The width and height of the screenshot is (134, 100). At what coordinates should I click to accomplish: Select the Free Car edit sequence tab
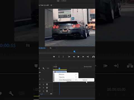tap(44, 5)
